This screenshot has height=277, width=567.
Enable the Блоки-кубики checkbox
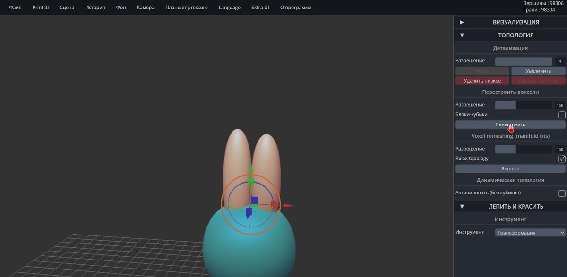pyautogui.click(x=562, y=115)
